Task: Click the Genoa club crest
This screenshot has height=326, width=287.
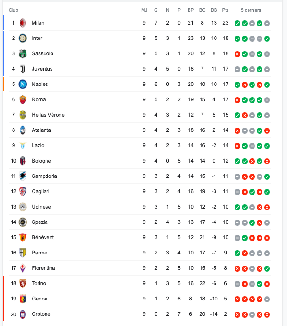Action: click(23, 299)
